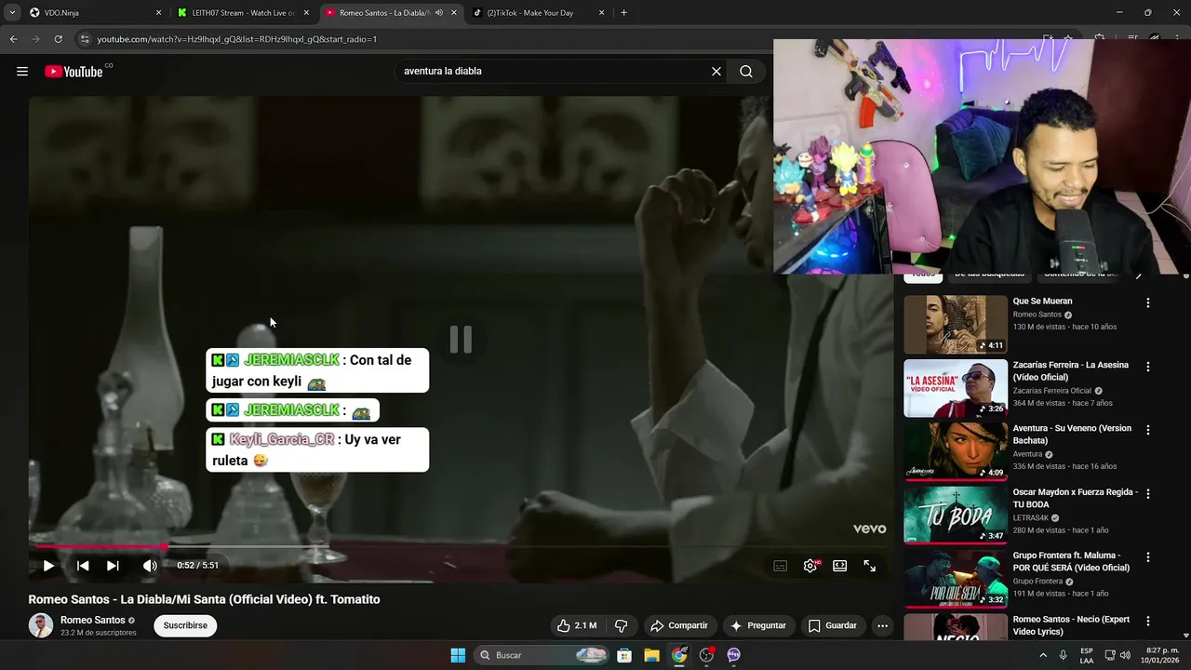This screenshot has width=1191, height=670.
Task: Like the video with thumbs up
Action: click(577, 625)
